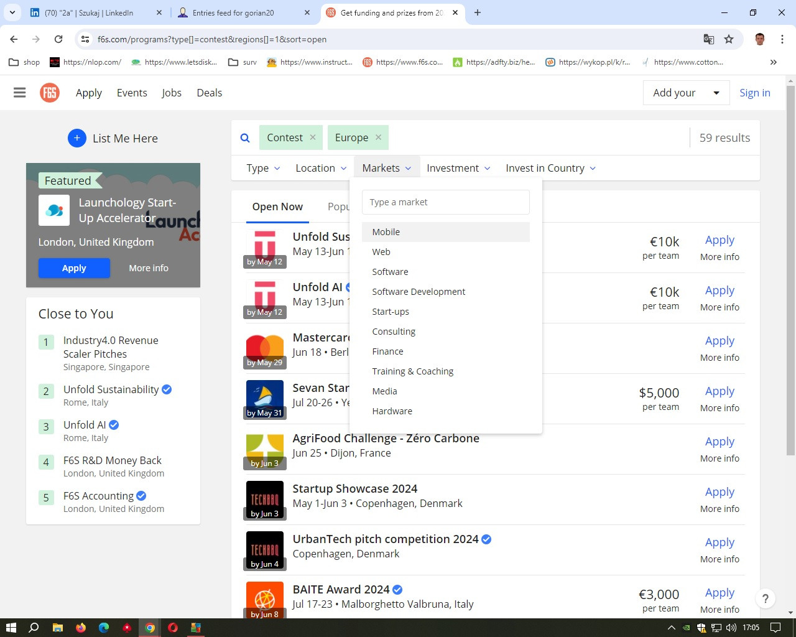Bookmark this page with star icon
796x637 pixels.
pos(729,39)
